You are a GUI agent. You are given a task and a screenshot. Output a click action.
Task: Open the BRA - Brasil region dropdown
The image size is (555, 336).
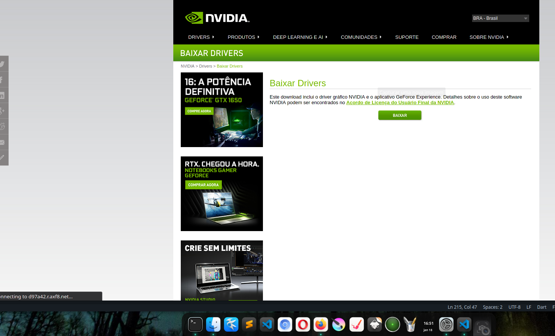500,18
